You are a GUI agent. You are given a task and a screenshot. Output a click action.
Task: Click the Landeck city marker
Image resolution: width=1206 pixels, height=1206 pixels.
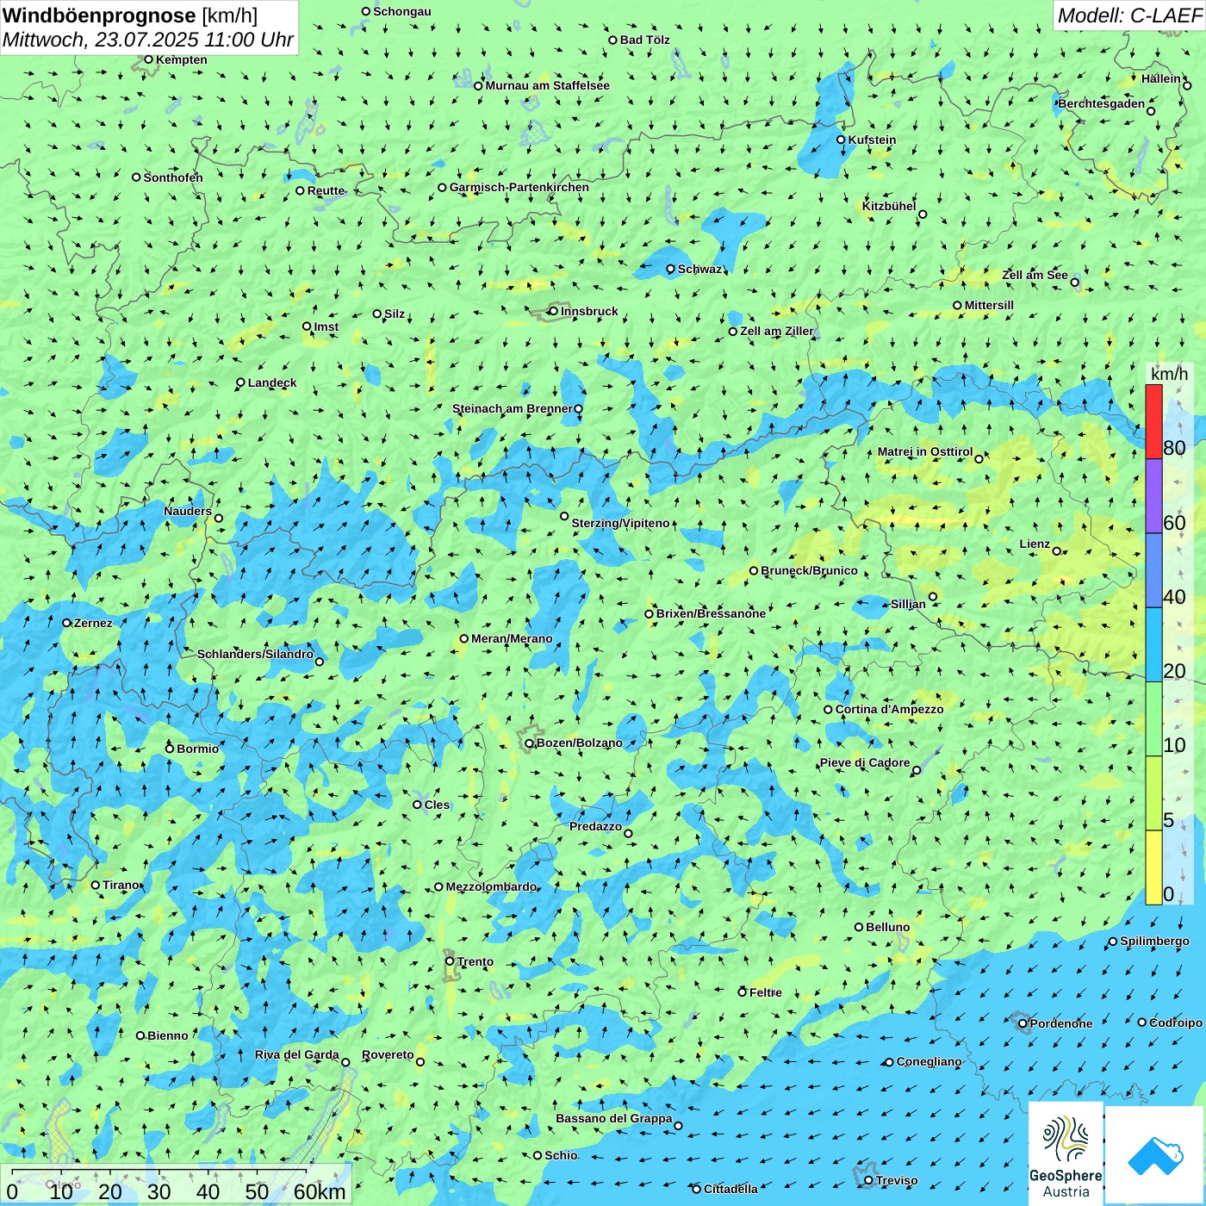240,382
